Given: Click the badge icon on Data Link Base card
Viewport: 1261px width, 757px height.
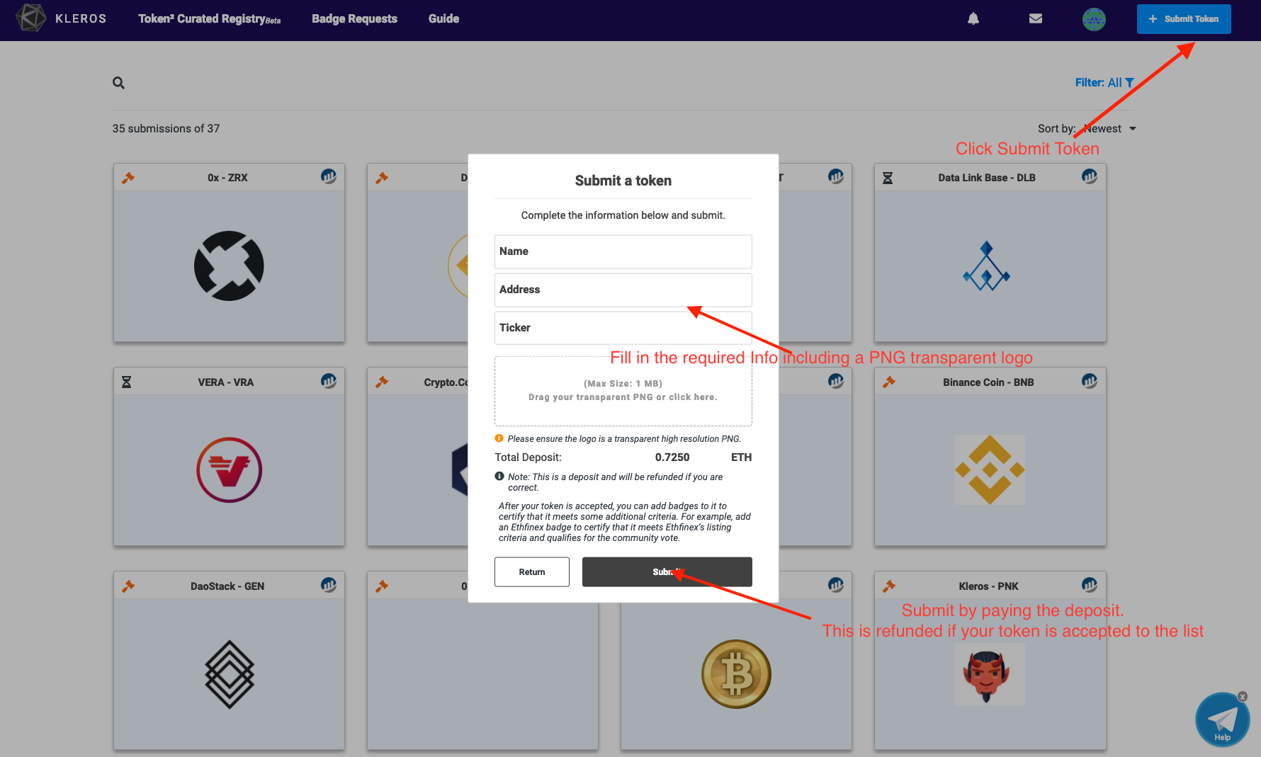Looking at the screenshot, I should tap(1090, 176).
